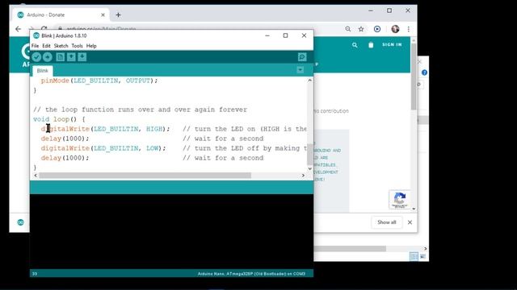Click the list view icon in background window
The image size is (517, 290).
click(414, 256)
